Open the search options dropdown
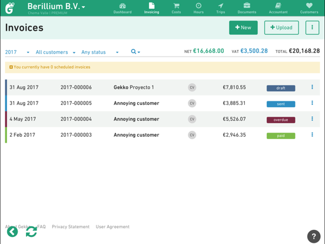Viewport: 325px width, 244px height. point(135,52)
